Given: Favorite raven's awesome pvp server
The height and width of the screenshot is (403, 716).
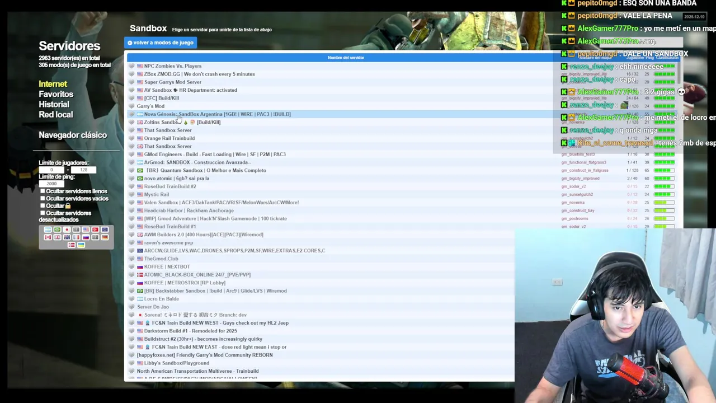Looking at the screenshot, I should point(132,243).
